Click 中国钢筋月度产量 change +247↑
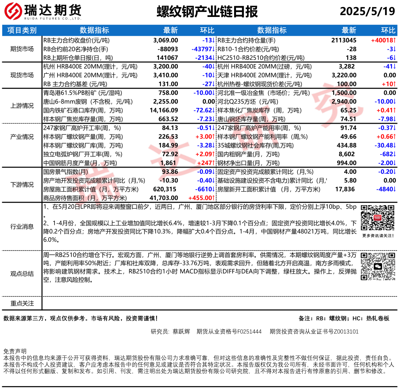The image size is (399, 389). (206, 163)
